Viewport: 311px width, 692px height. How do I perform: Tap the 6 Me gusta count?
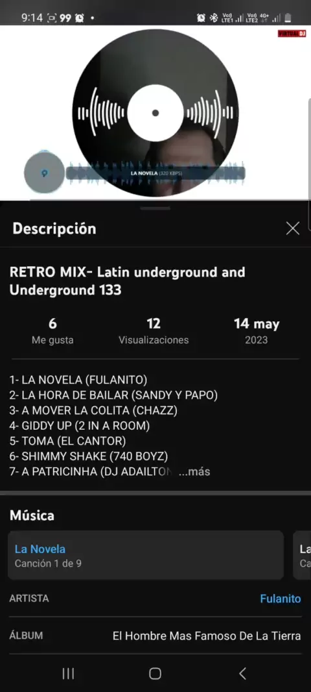[x=52, y=331]
